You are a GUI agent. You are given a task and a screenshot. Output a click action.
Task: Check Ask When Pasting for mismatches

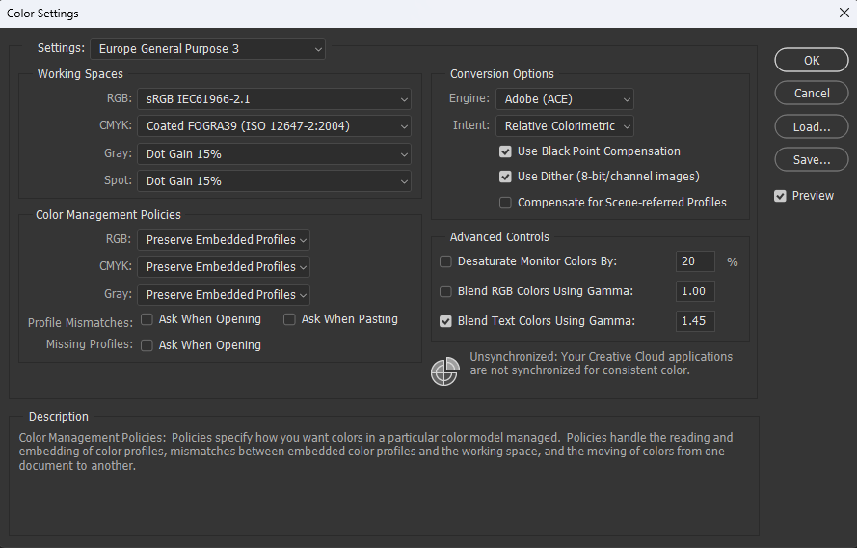[289, 319]
